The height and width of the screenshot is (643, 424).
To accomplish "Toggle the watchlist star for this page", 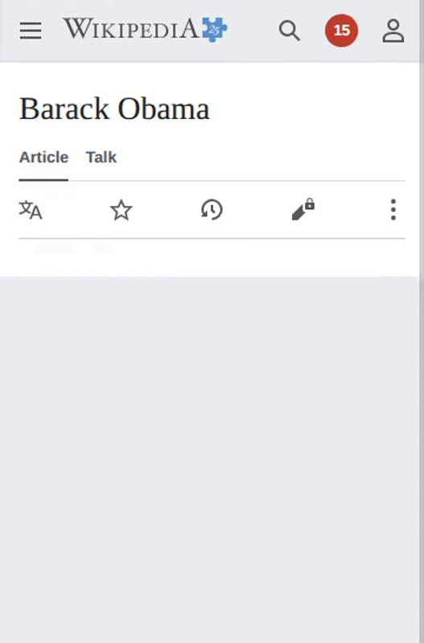I will tap(121, 210).
